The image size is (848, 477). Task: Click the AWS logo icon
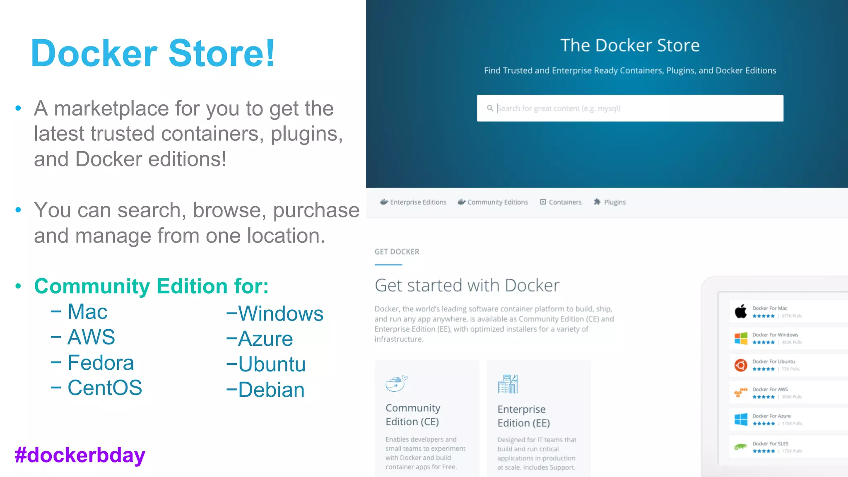[741, 392]
